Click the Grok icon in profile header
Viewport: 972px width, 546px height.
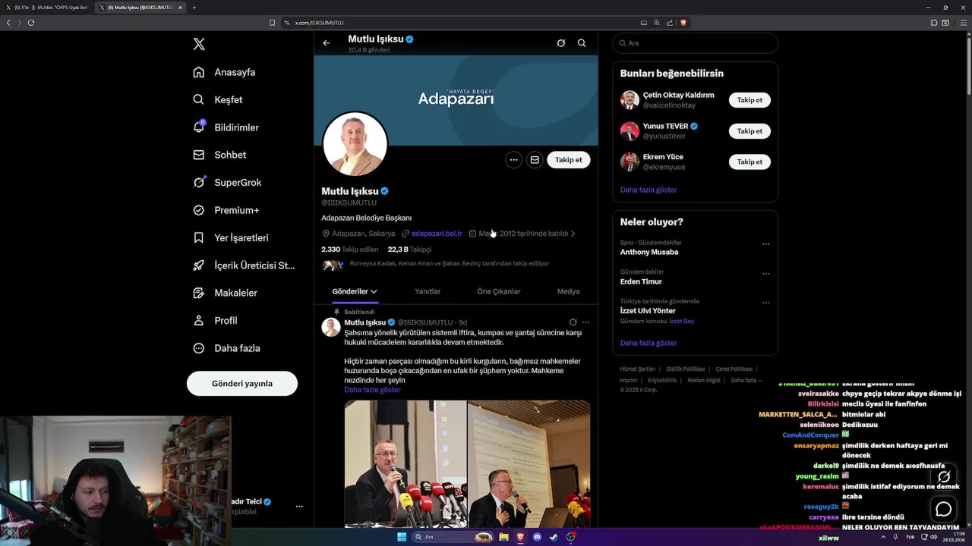(561, 43)
